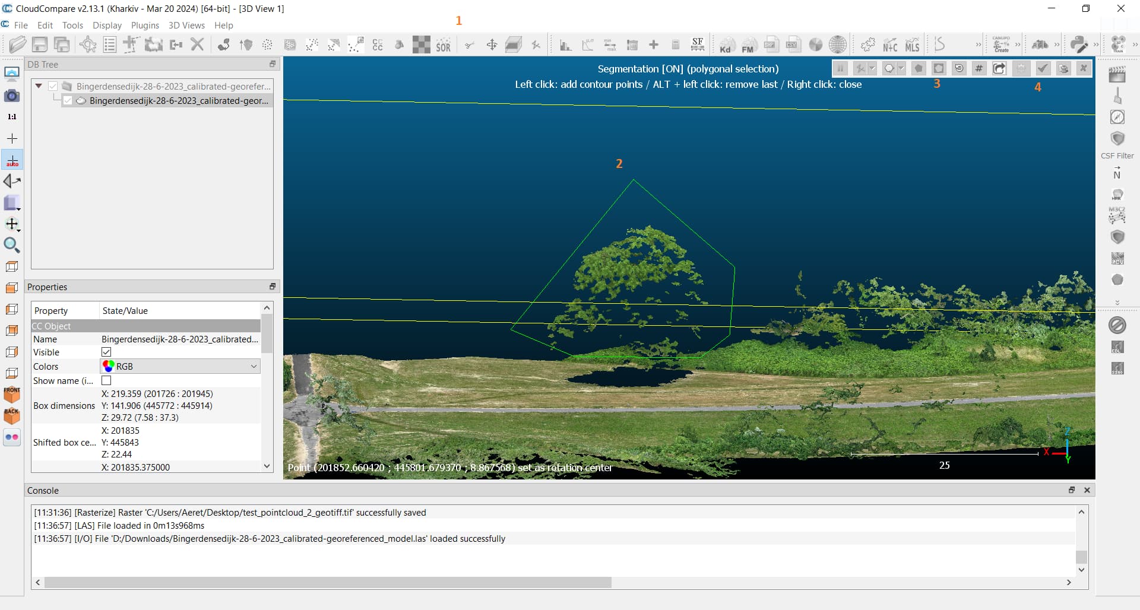This screenshot has width=1140, height=610.
Task: Open the CSF Filter plugin
Action: (x=1118, y=138)
